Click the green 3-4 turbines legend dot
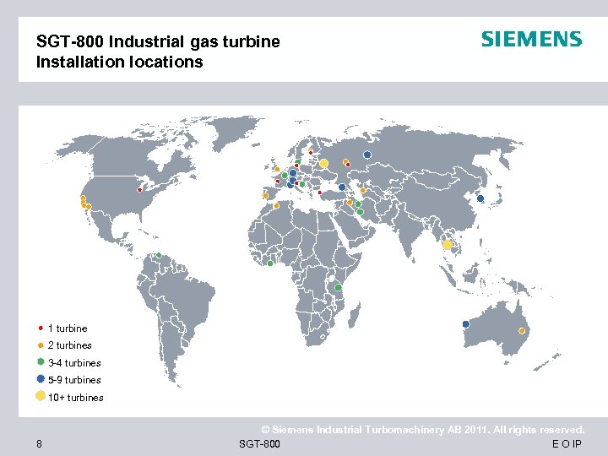This screenshot has width=608, height=456. click(41, 361)
